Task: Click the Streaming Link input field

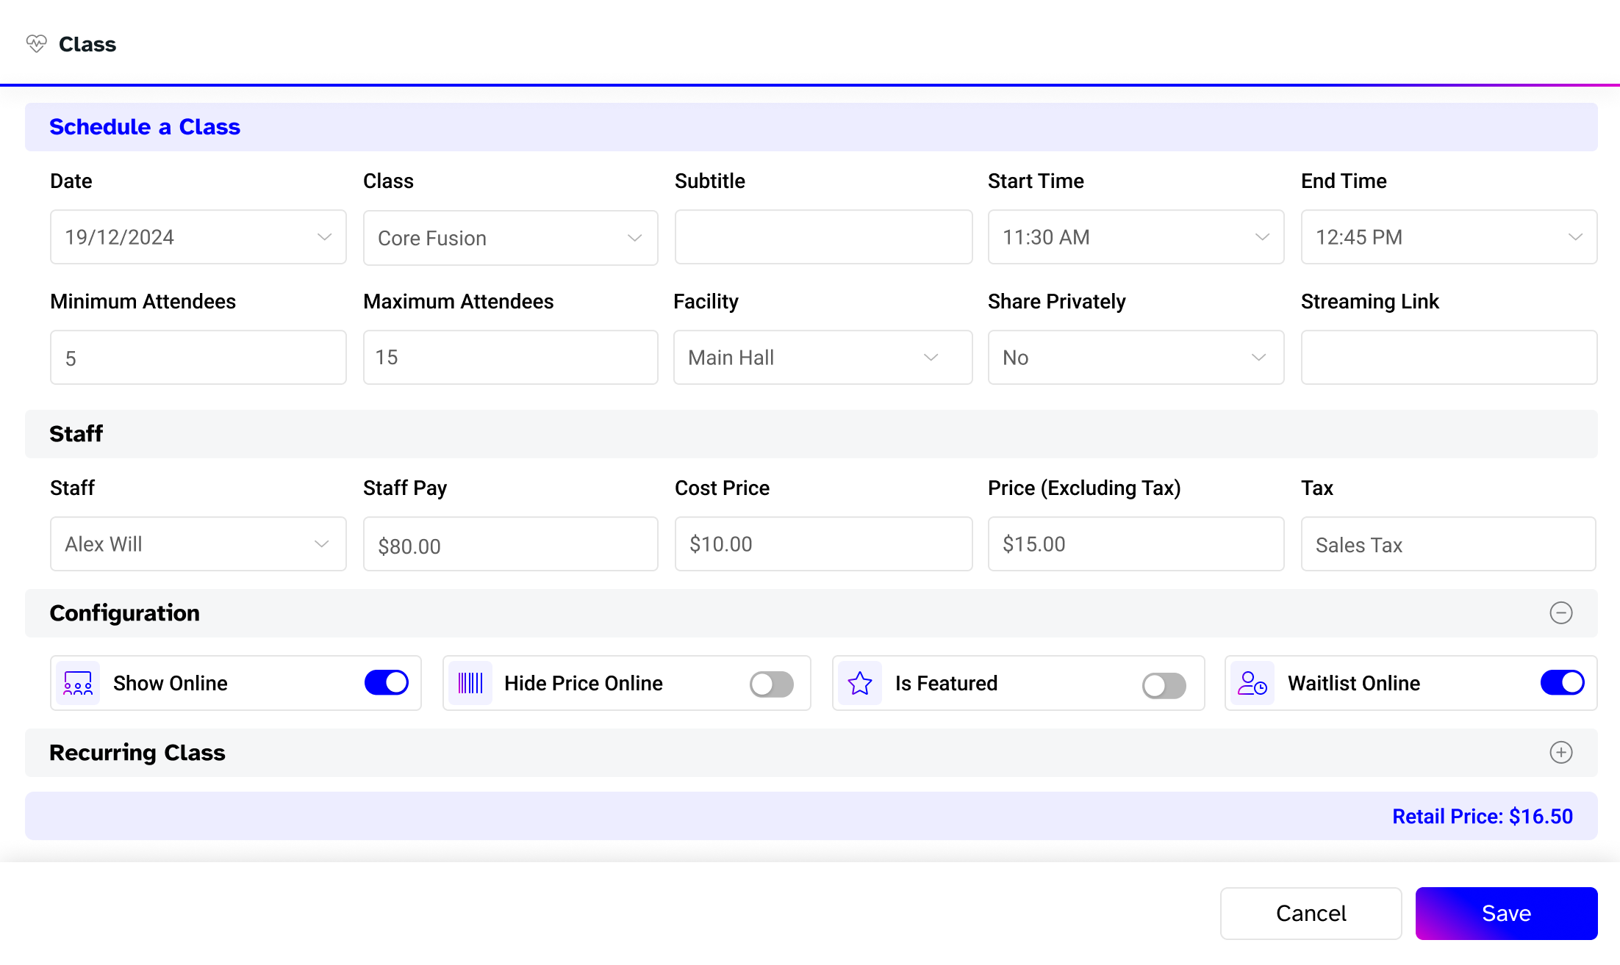Action: pyautogui.click(x=1447, y=357)
